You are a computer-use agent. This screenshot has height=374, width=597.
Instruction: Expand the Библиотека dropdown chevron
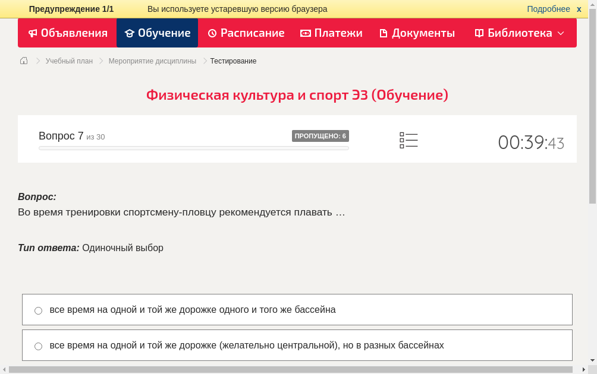562,34
